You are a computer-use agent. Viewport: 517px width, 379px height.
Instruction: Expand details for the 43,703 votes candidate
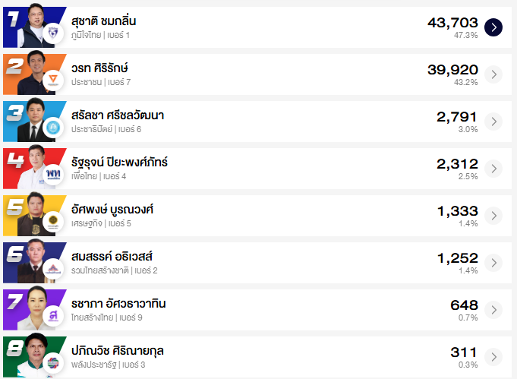coord(493,27)
